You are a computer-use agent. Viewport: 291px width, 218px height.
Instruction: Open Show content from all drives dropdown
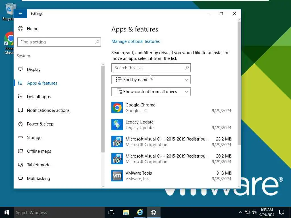(x=151, y=92)
